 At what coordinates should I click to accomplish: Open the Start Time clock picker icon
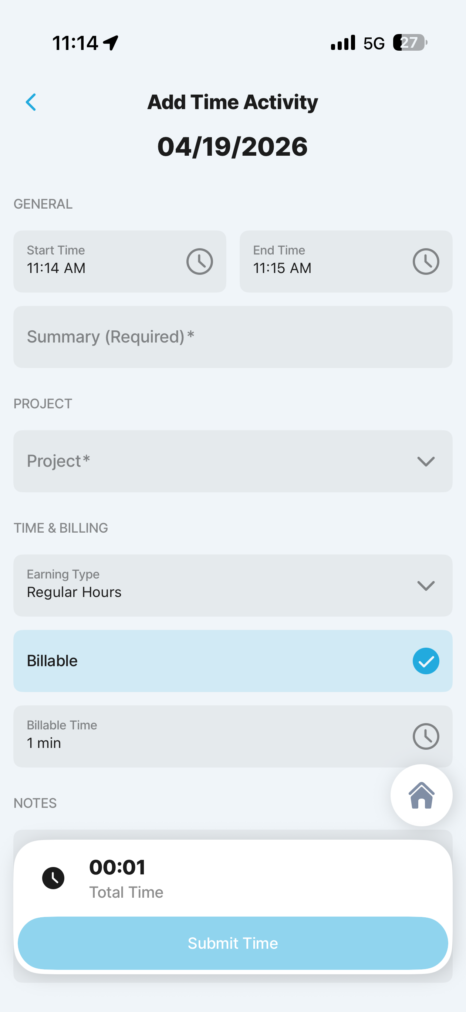tap(200, 262)
